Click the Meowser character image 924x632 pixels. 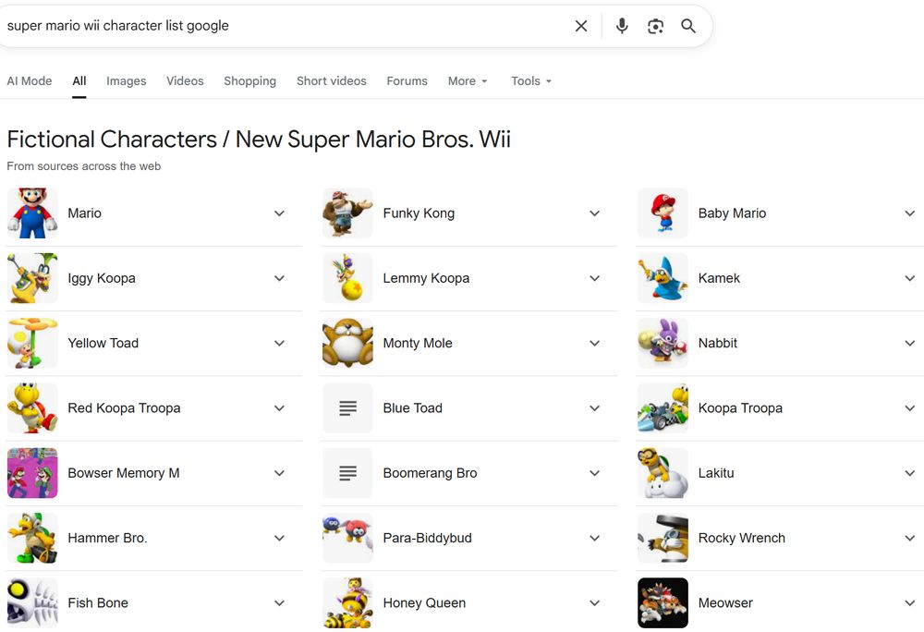[x=663, y=602]
